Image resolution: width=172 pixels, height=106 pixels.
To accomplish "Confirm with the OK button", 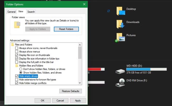I will (x=43, y=101).
